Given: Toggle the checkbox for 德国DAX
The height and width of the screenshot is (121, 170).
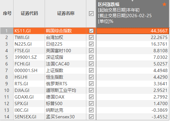Looking at the screenshot, I should (91, 97).
